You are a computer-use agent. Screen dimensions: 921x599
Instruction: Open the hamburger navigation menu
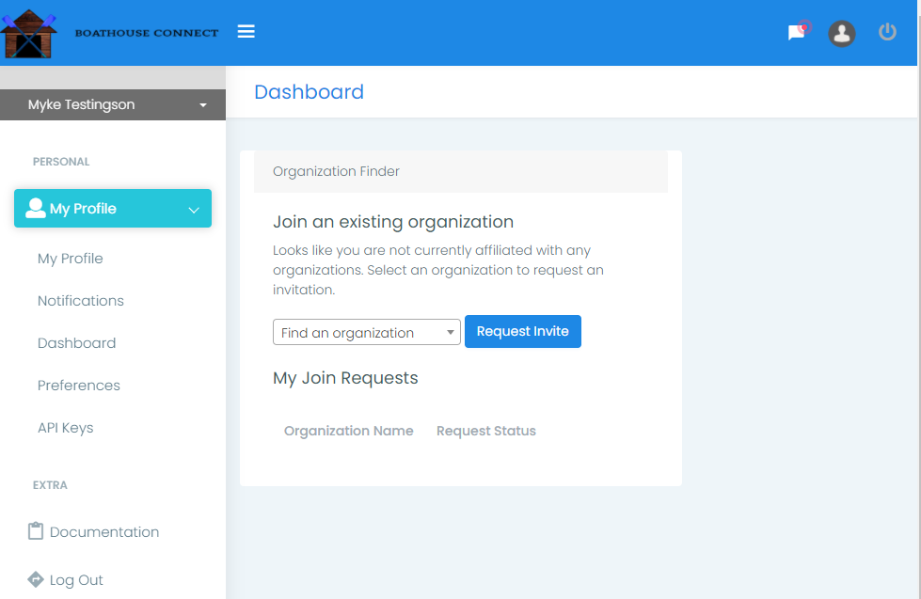[246, 31]
